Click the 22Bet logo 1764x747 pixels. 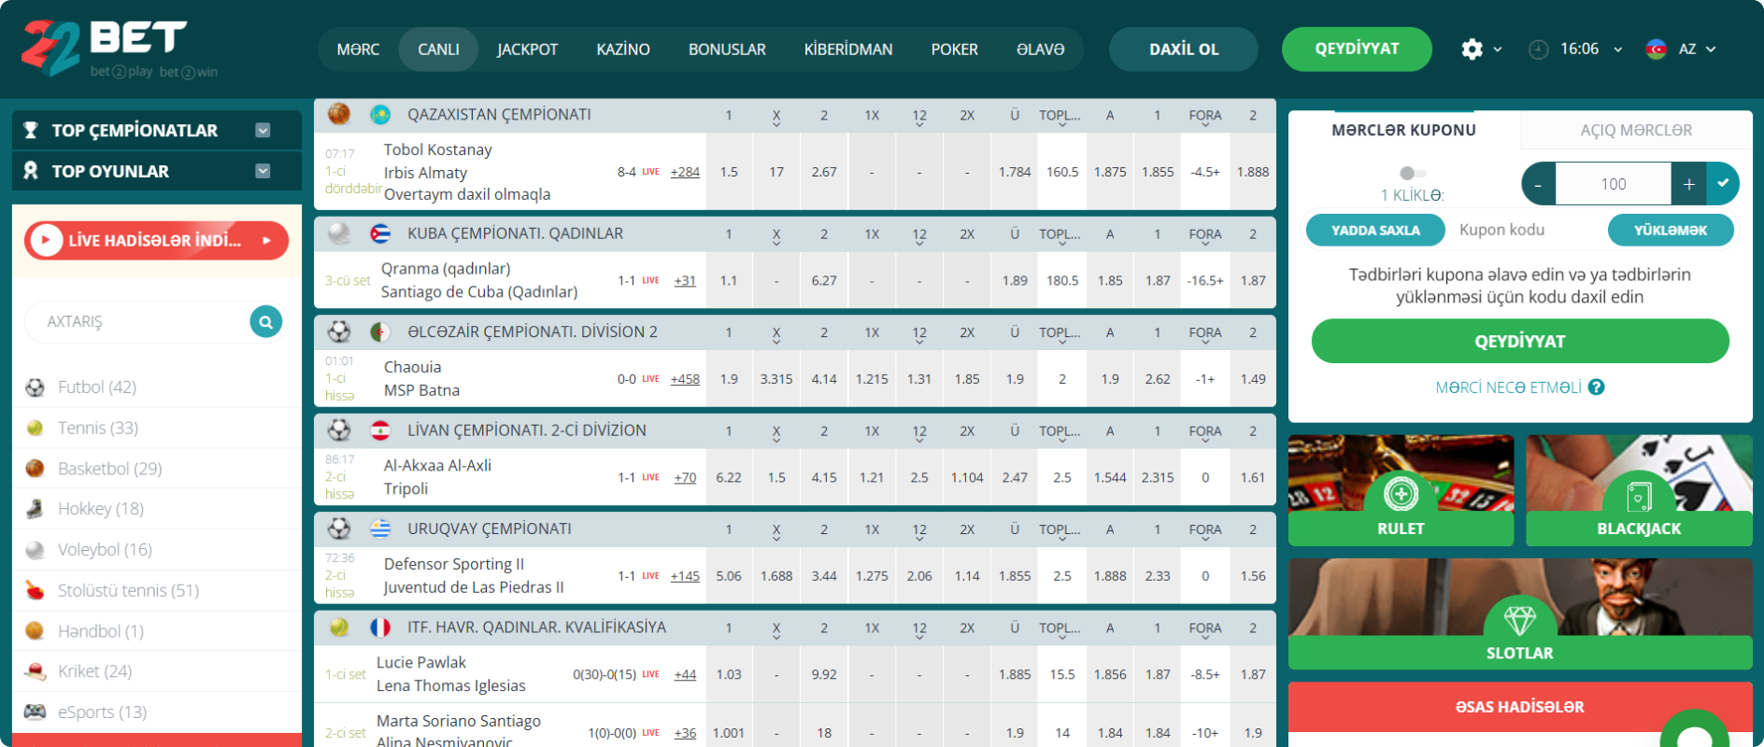[120, 49]
